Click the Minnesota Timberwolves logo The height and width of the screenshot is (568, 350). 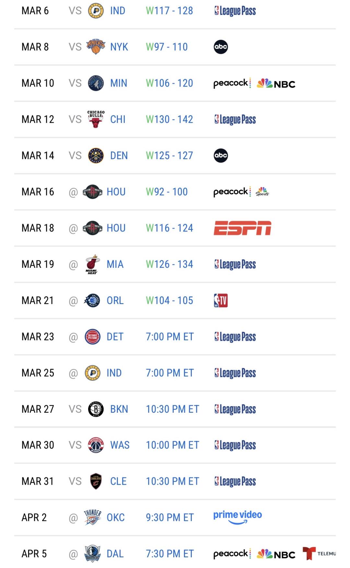(x=96, y=83)
